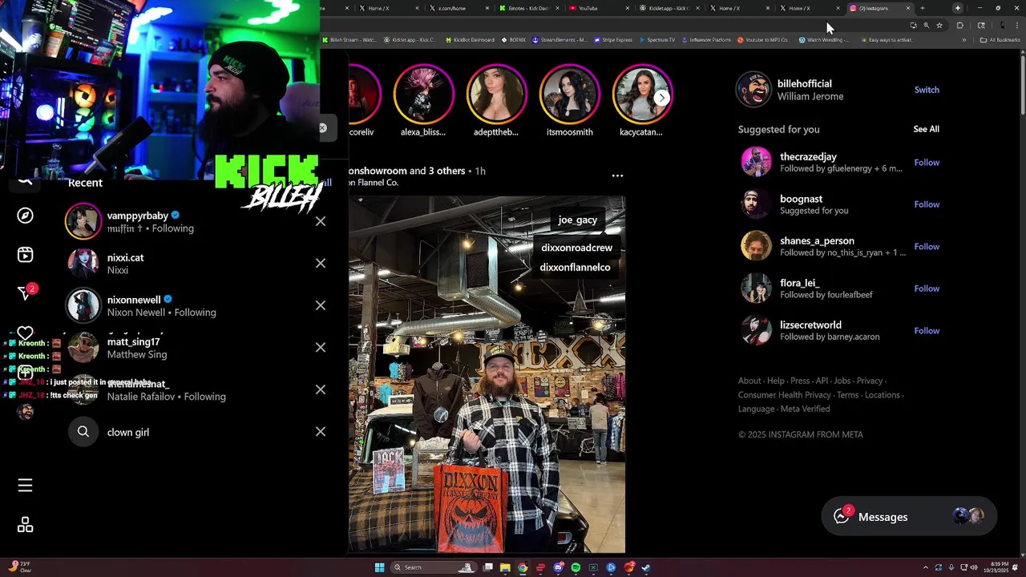Open the hamburger More menu in sidebar

coord(26,486)
